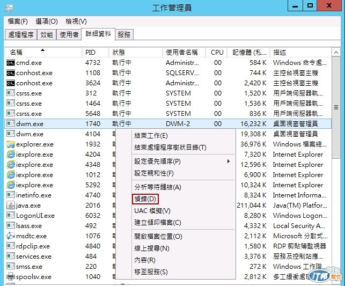This screenshot has height=286, width=345.
Task: Click the conhost.exe icon with PID 3624
Action: click(11, 83)
